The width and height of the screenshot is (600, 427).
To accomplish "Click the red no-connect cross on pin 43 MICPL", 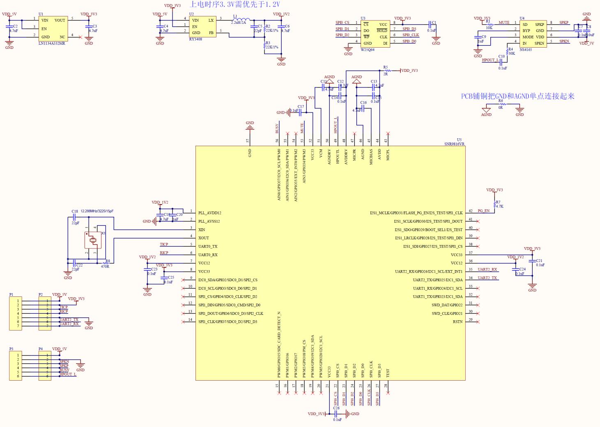I will (388, 133).
